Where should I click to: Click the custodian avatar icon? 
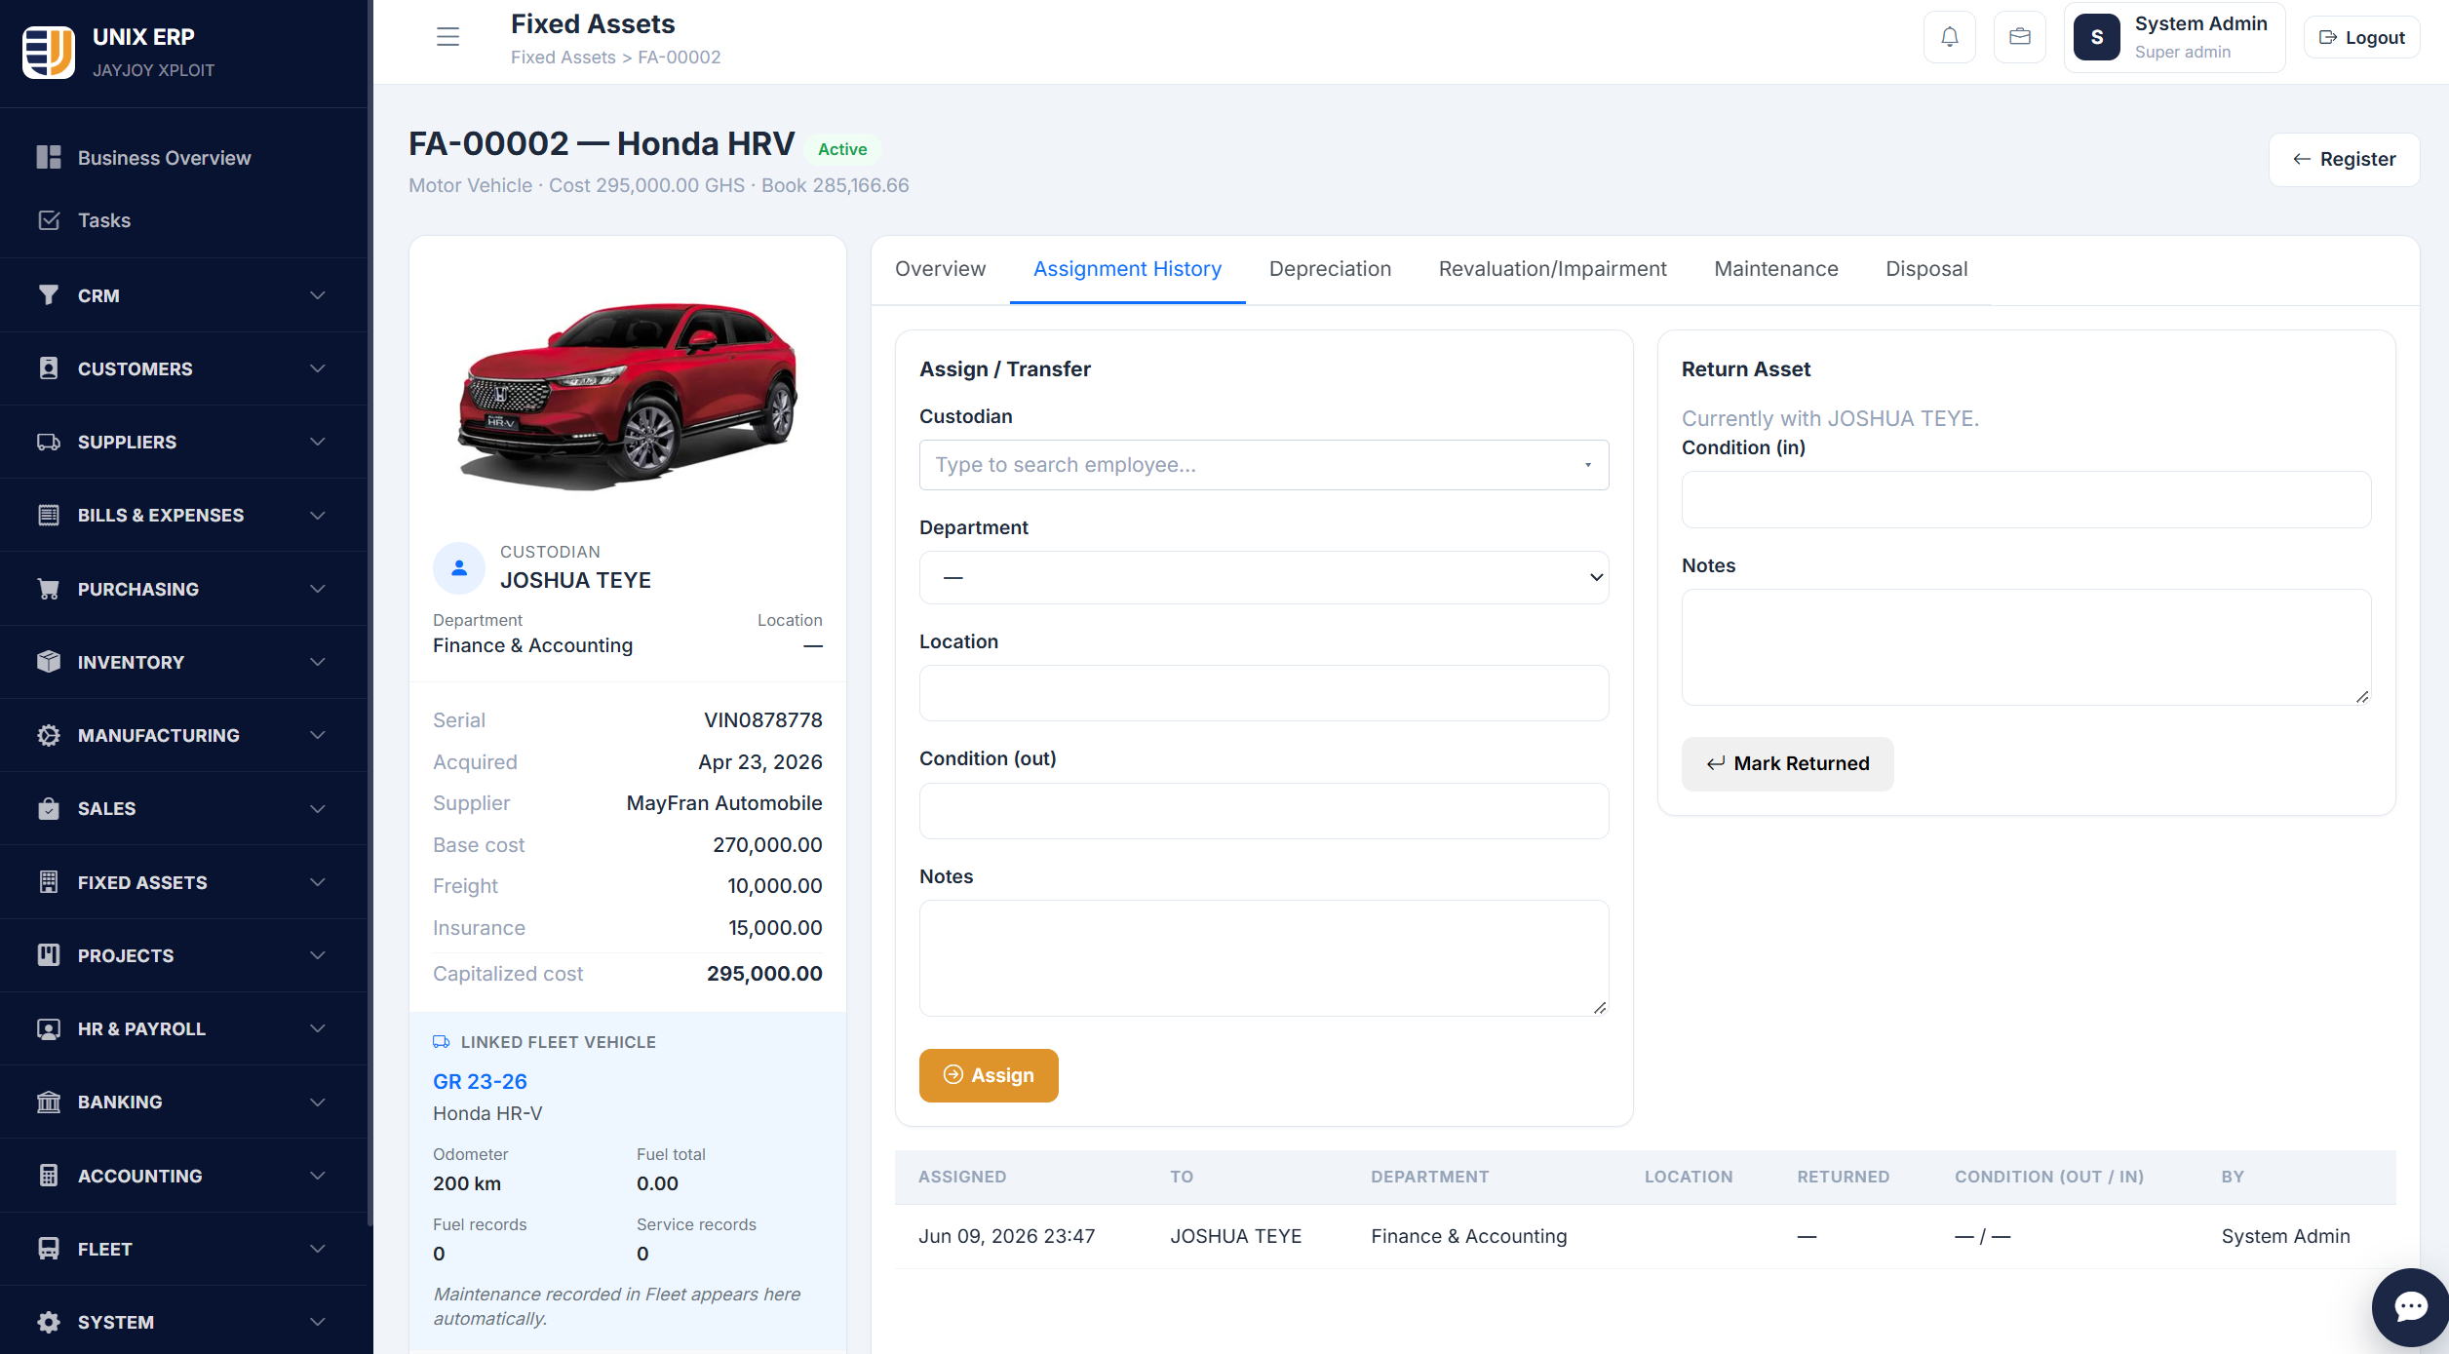click(459, 567)
